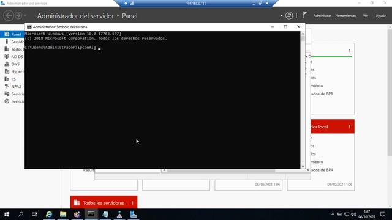
Task: Open the Todos los servidores red tile
Action: 104,202
